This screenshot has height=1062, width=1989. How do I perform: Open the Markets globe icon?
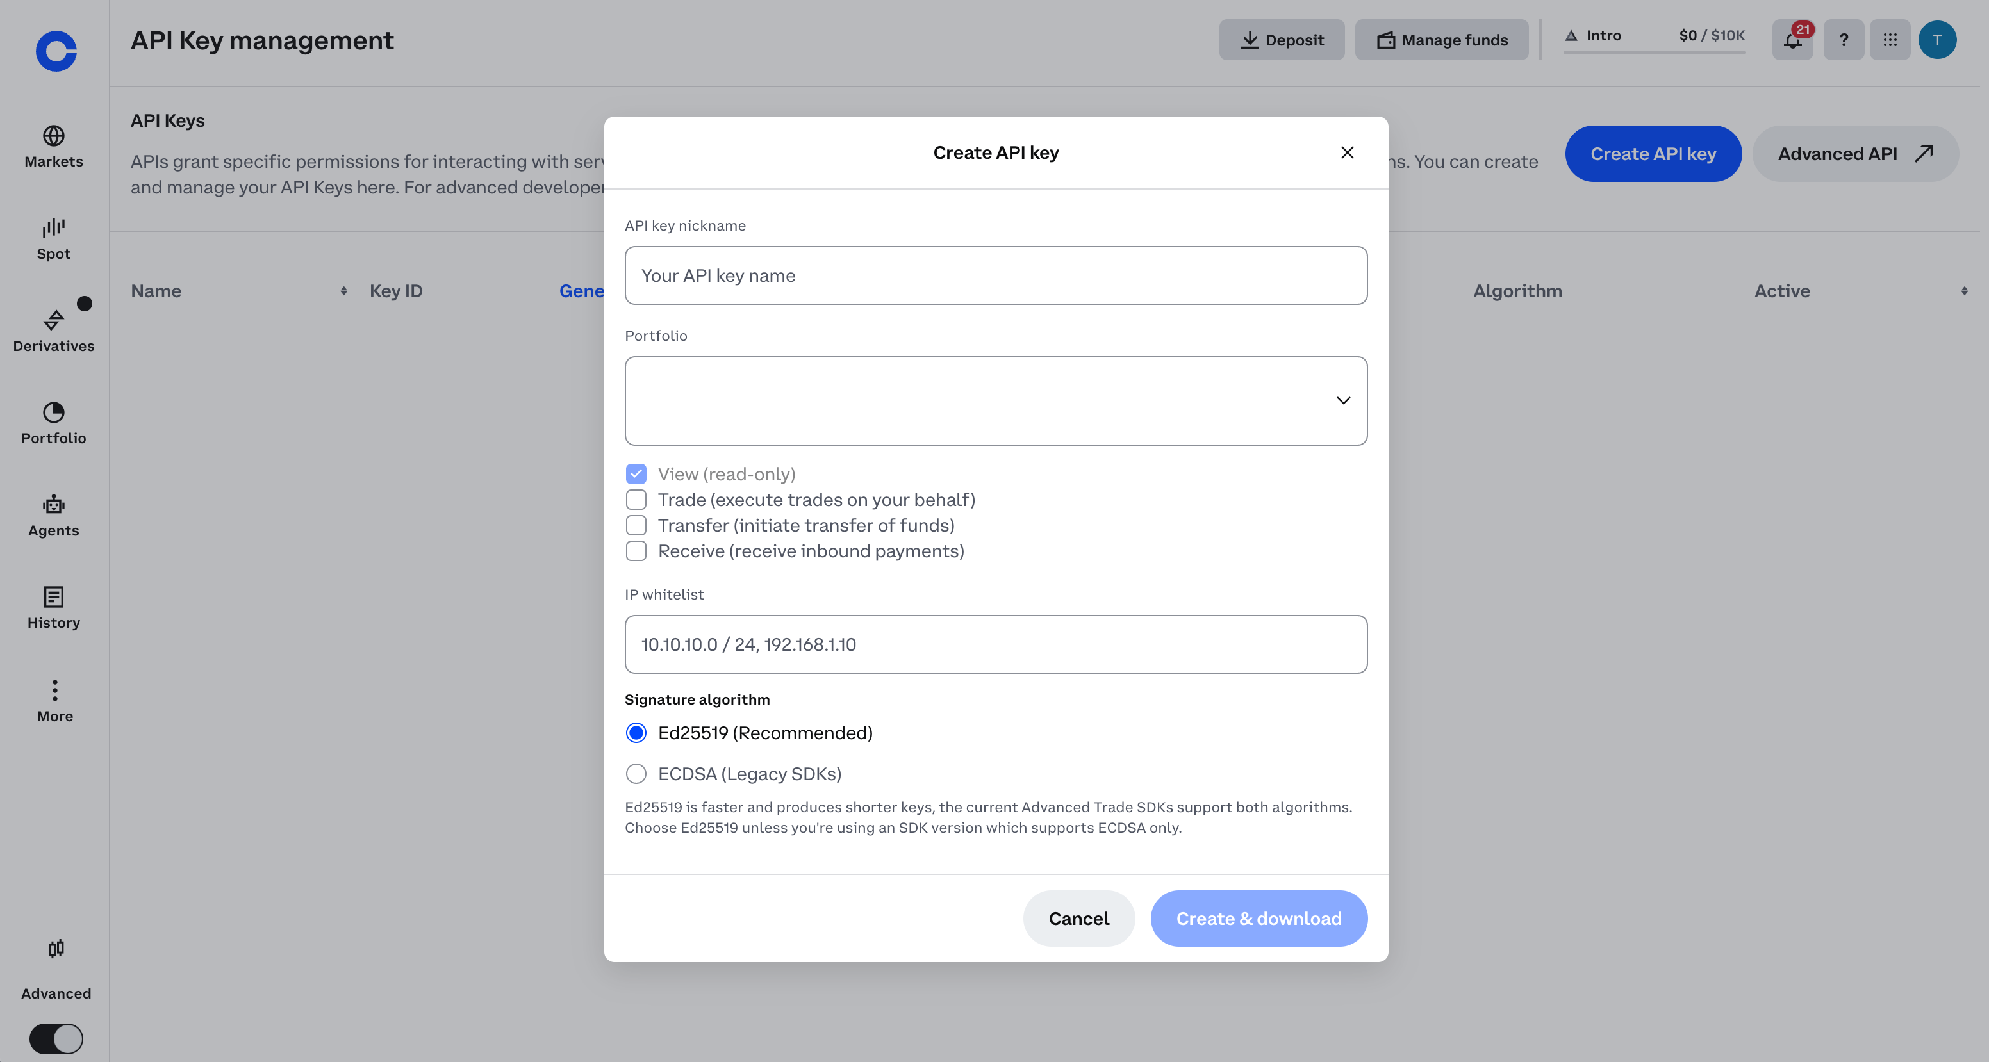tap(53, 136)
